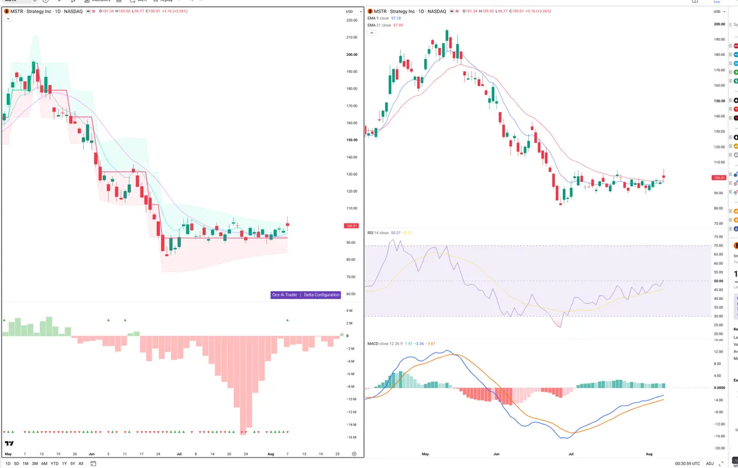Click the 0.0000 label on MACD axis
The width and height of the screenshot is (738, 468).
719,388
